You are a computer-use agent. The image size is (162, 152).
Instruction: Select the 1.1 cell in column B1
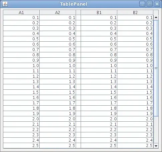click(x=99, y=71)
